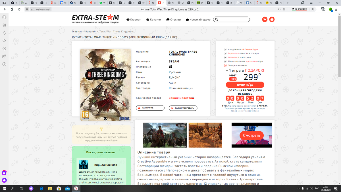The width and height of the screenshot is (341, 192).
Task: Go back with the browser arrow
Action: [x=5, y=9]
